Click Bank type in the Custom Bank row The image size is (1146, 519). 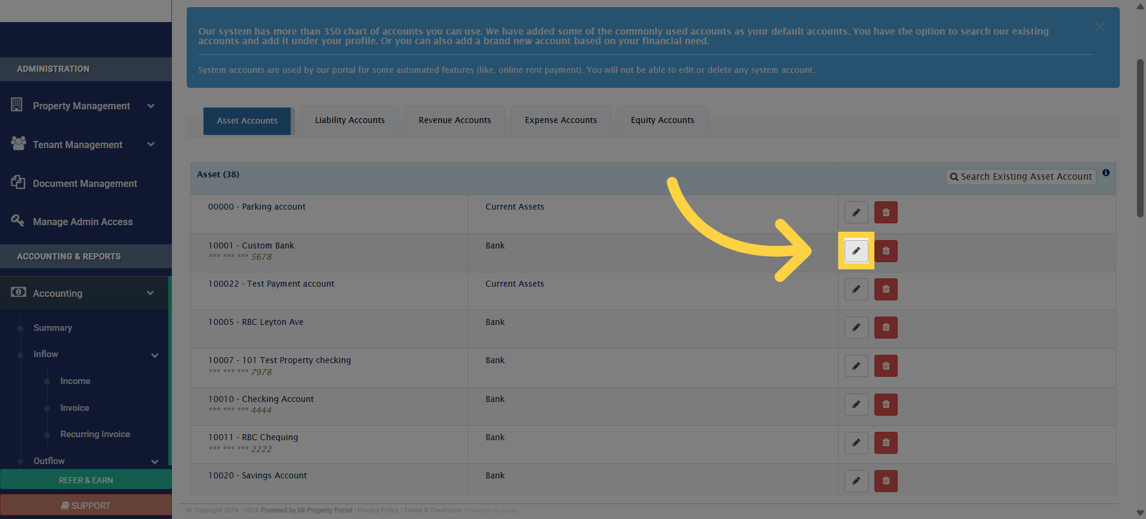(495, 245)
